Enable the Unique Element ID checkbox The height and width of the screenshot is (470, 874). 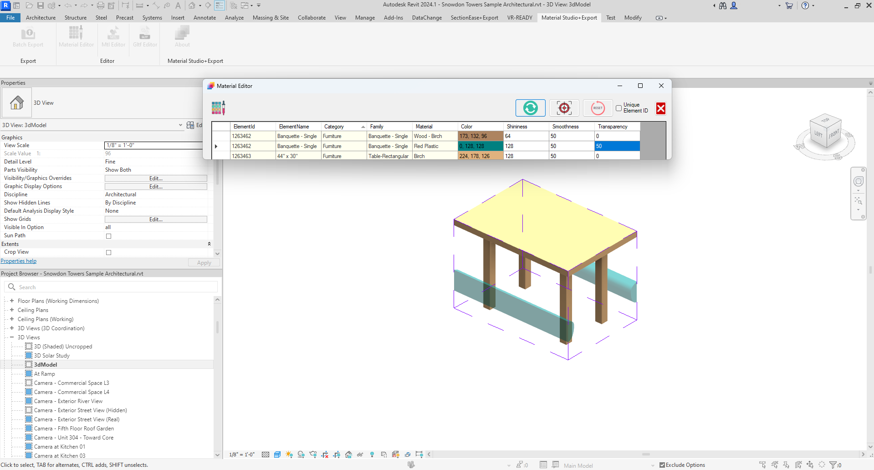tap(618, 108)
